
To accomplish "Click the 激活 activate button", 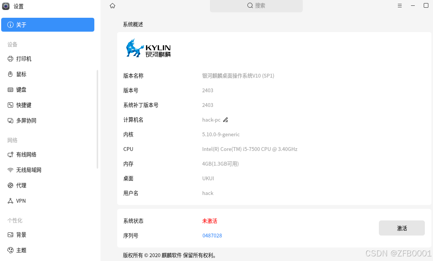I will point(402,228).
